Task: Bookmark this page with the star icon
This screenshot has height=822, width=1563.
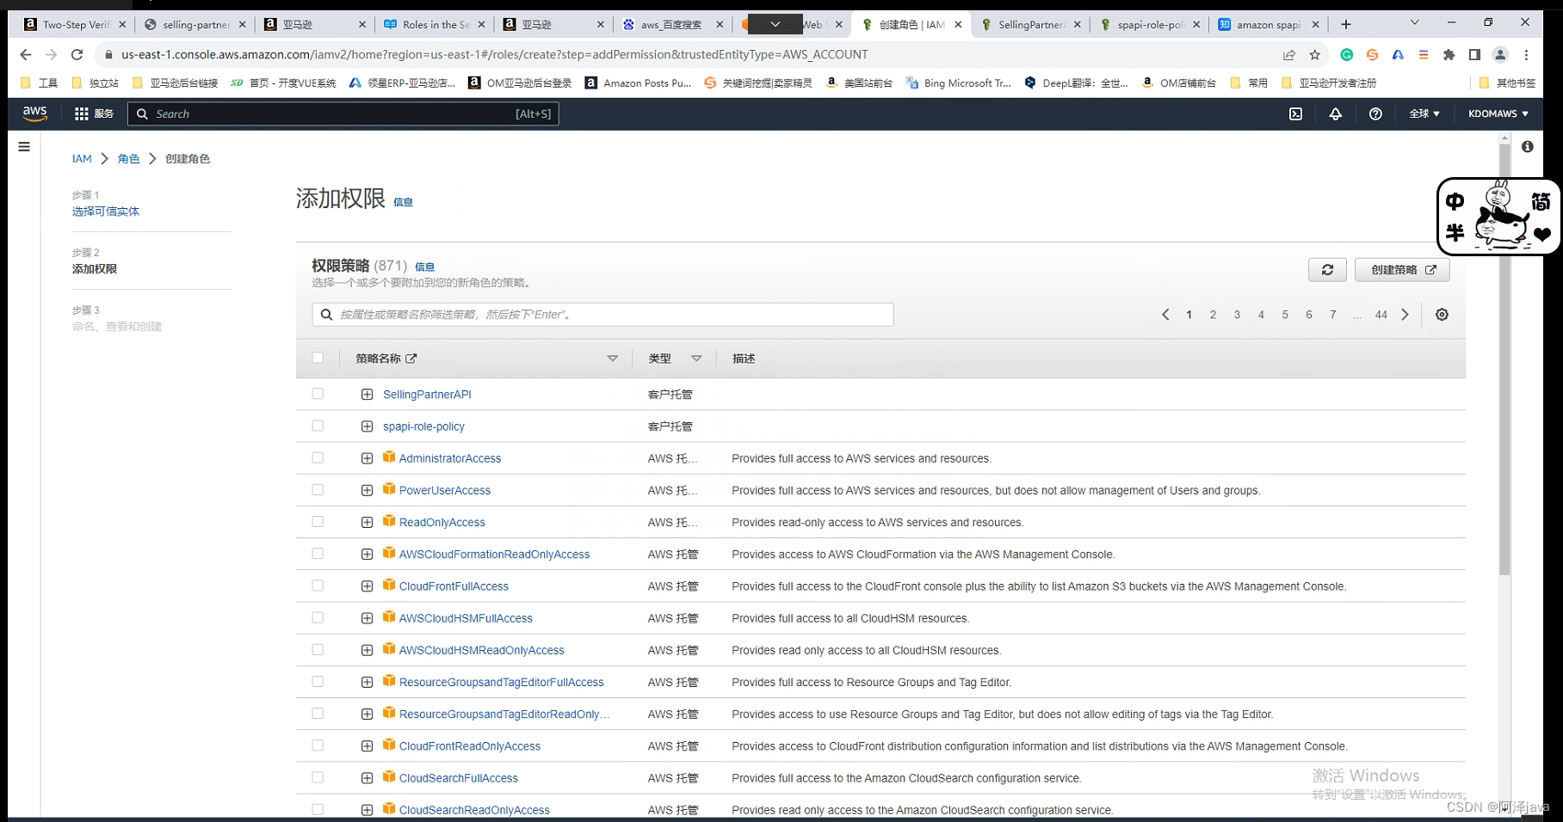Action: point(1314,55)
